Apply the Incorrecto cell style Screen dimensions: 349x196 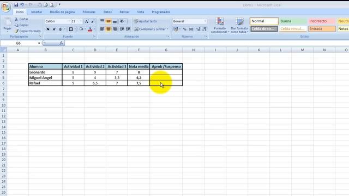[322, 21]
